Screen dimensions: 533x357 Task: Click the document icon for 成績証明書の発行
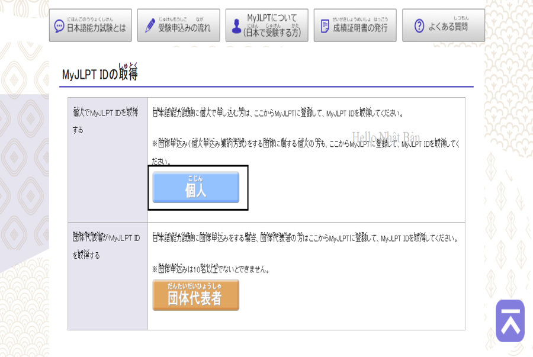coord(325,27)
